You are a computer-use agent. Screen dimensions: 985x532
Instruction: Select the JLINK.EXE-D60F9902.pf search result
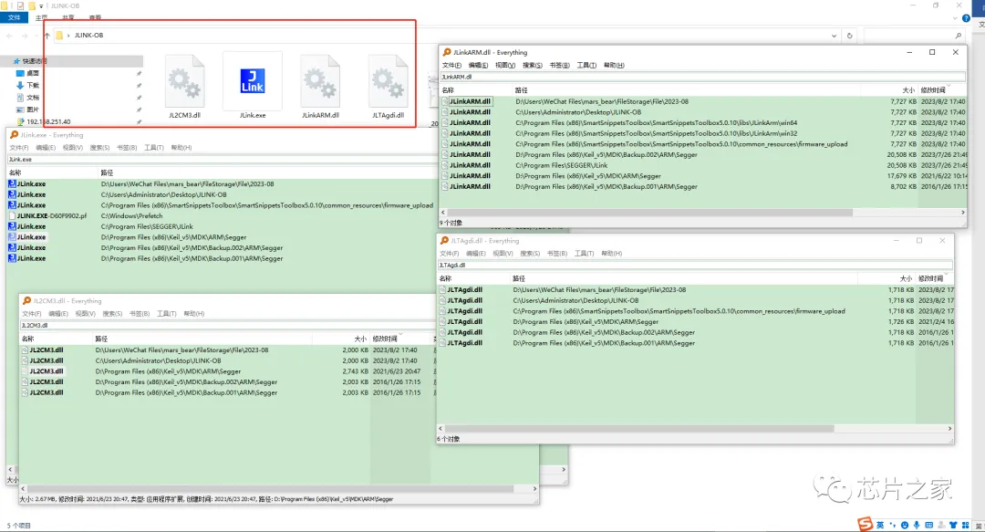(x=51, y=215)
